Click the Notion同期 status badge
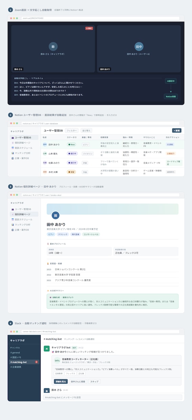Image resolution: width=192 pixels, height=420 pixels. (x=170, y=97)
